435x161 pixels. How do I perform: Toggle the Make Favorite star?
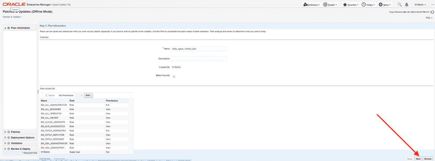[x=174, y=77]
